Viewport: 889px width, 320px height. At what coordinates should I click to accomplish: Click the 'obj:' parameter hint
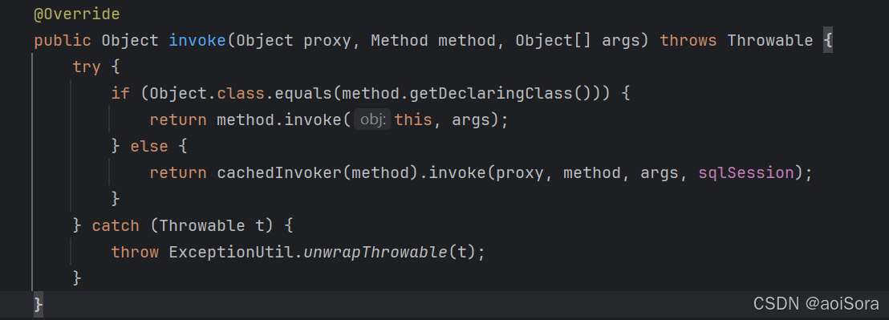372,119
